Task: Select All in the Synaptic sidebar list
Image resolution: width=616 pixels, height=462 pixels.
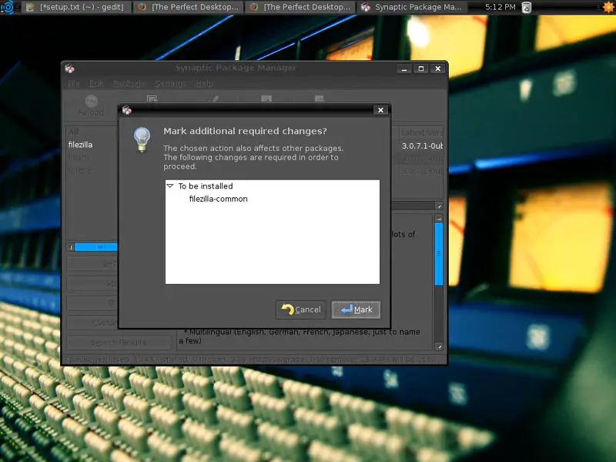Action: pos(73,132)
